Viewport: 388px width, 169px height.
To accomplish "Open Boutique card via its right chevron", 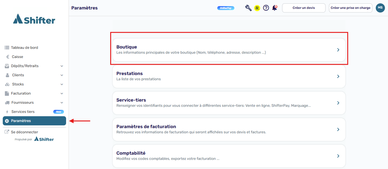I will (338, 50).
